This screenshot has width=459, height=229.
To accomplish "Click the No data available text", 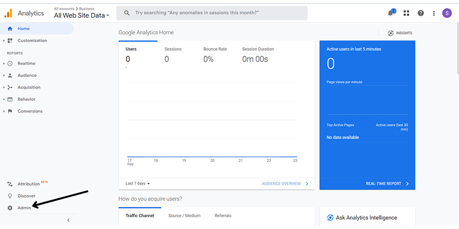I will pyautogui.click(x=342, y=137).
